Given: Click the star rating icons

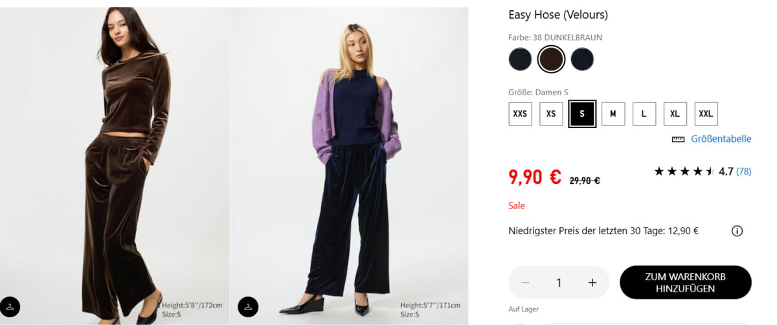Looking at the screenshot, I should [684, 172].
